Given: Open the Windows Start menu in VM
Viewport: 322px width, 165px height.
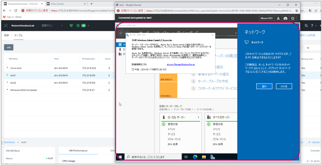Looking at the screenshot, I should tap(120, 157).
